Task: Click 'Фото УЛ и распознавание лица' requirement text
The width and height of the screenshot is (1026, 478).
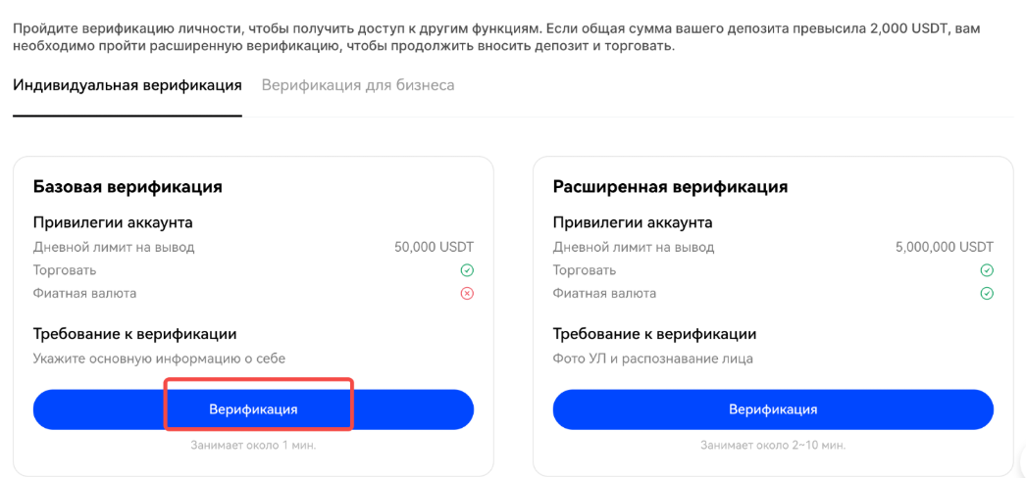Action: click(652, 358)
